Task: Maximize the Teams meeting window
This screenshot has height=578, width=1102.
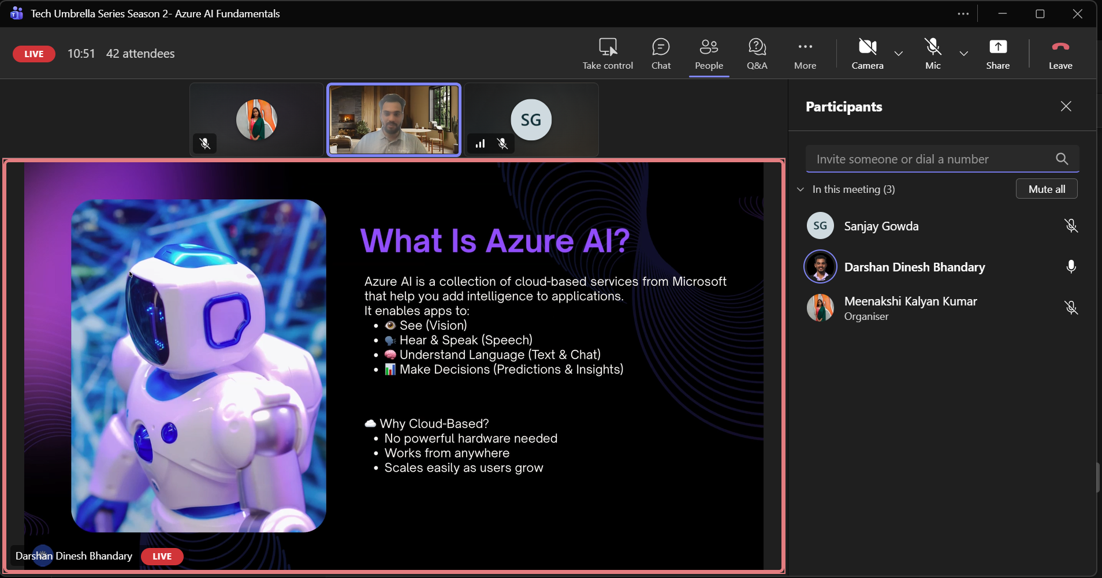Action: pos(1040,13)
